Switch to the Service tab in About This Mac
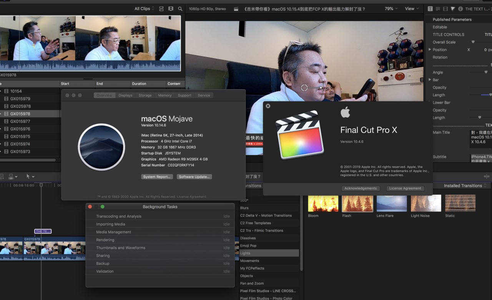This screenshot has width=492, height=300. click(x=204, y=95)
